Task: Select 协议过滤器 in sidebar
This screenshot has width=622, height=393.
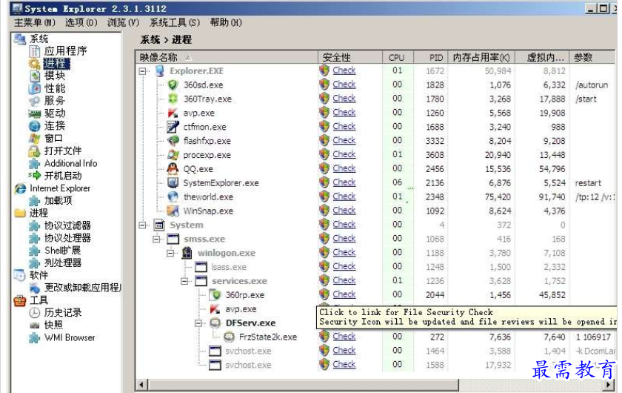Action: [67, 225]
